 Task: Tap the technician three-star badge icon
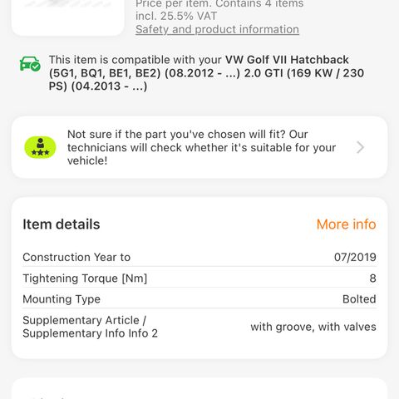point(40,147)
